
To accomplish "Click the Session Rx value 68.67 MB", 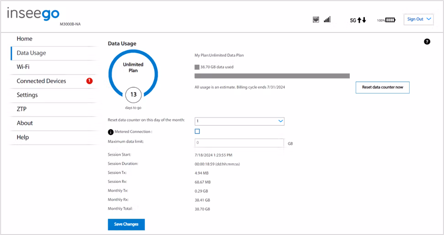I will pos(203,182).
